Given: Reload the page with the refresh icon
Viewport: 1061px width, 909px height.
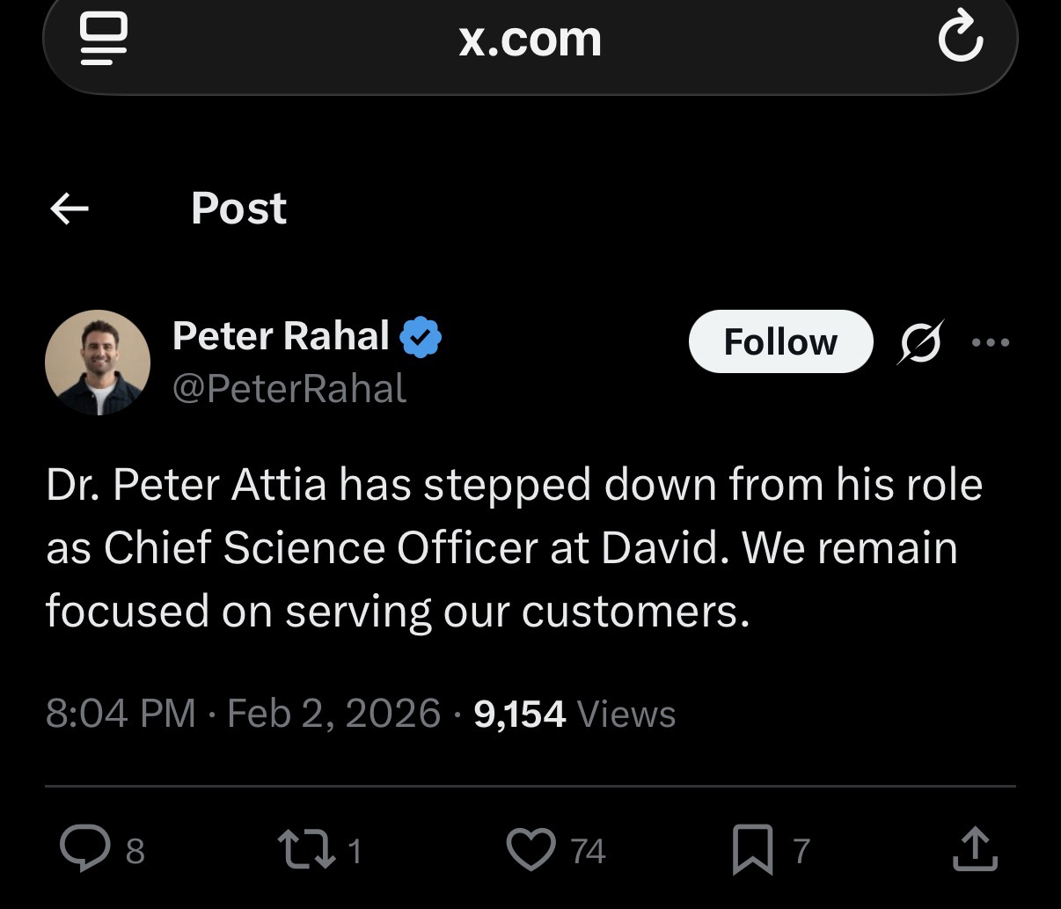Looking at the screenshot, I should [960, 40].
